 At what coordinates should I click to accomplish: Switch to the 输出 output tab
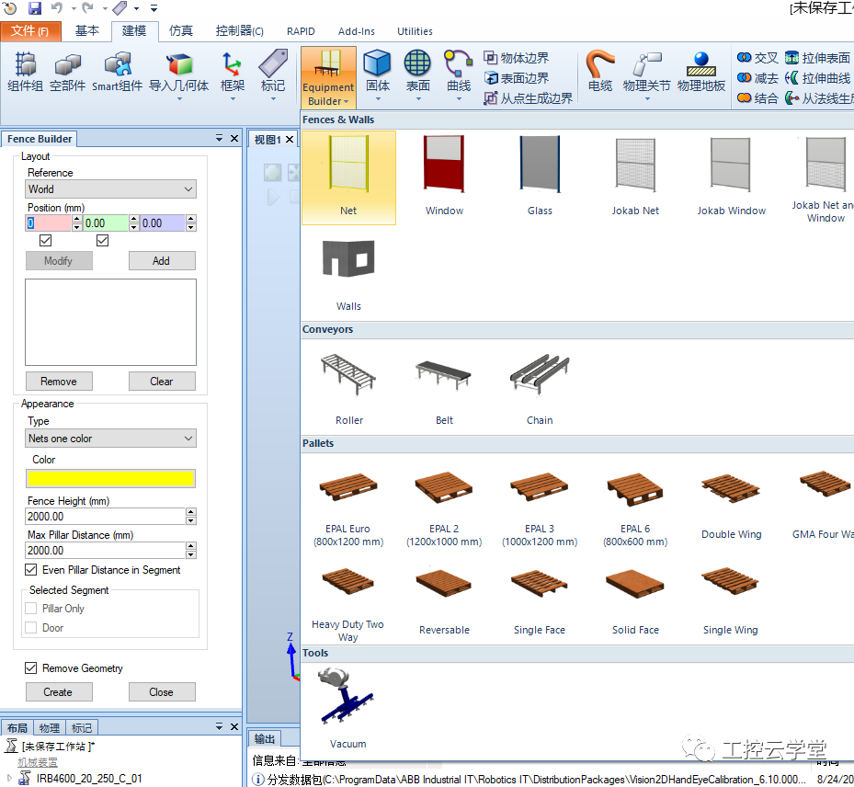pos(265,738)
